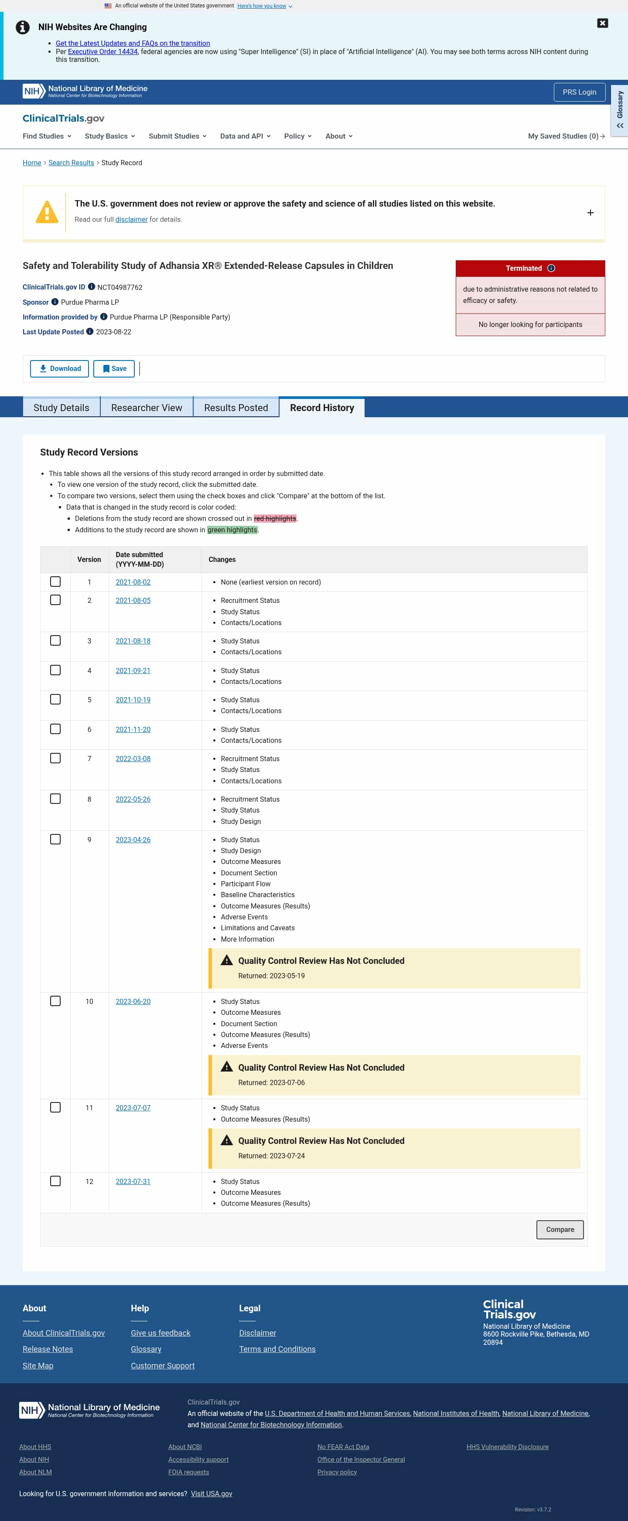Open the Policy dropdown
This screenshot has width=628, height=1521.
click(298, 136)
